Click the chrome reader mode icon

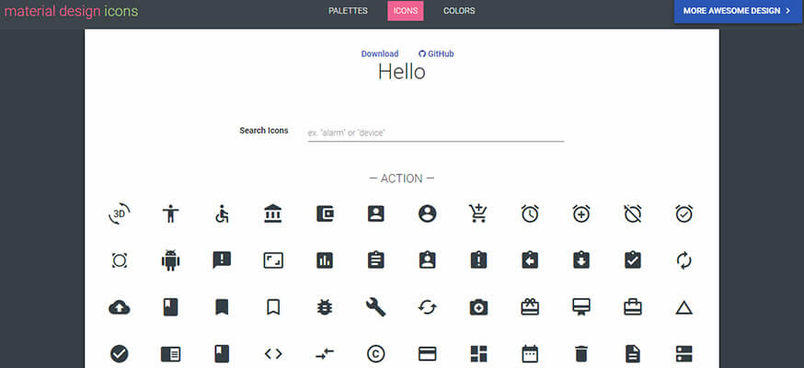pyautogui.click(x=171, y=354)
